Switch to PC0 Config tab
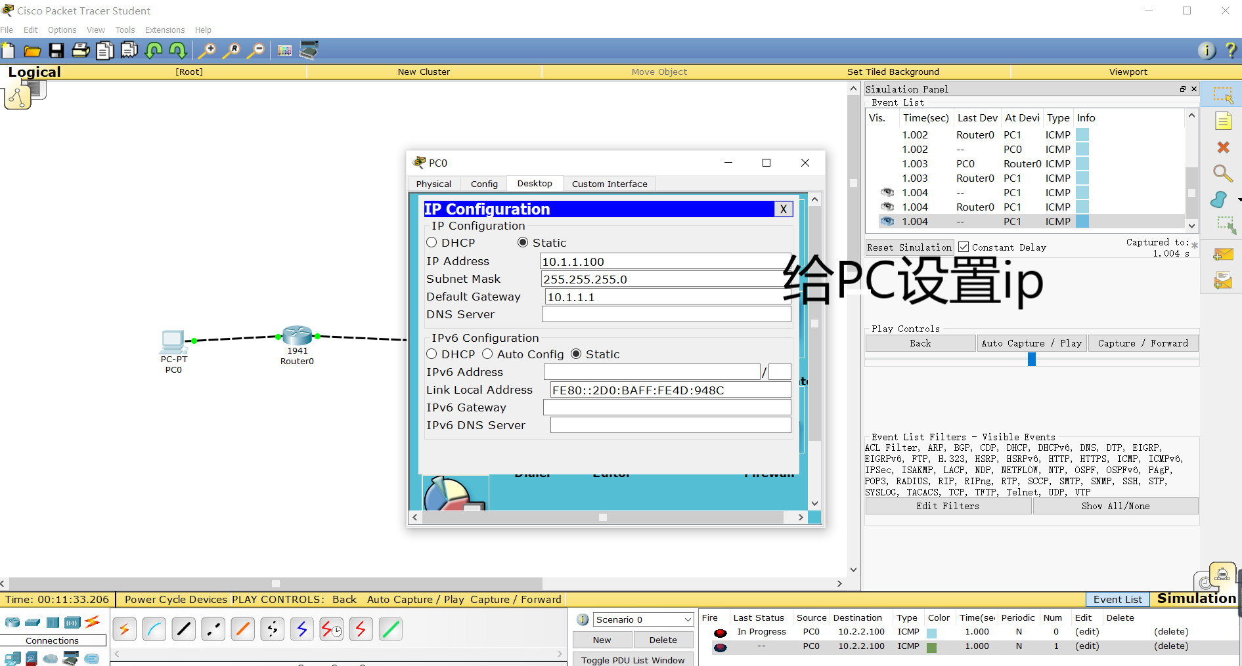The width and height of the screenshot is (1242, 666). (x=484, y=184)
